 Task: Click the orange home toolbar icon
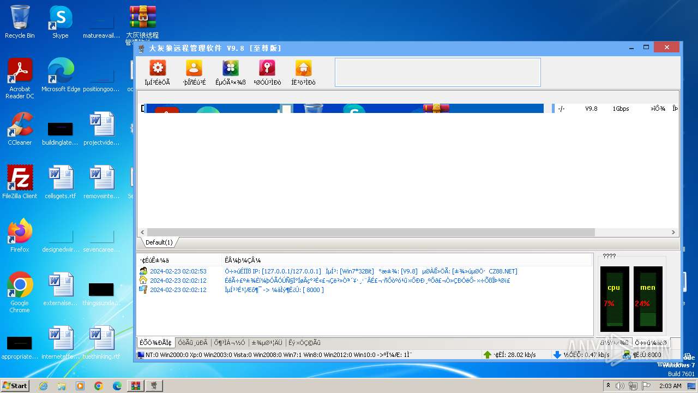tap(304, 68)
